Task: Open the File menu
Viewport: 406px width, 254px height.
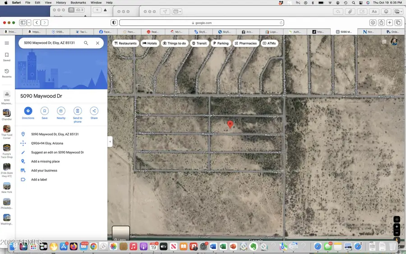Action: 28,3
